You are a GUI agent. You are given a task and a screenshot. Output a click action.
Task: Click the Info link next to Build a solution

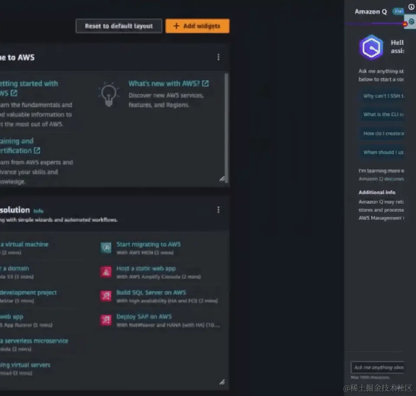pyautogui.click(x=39, y=211)
